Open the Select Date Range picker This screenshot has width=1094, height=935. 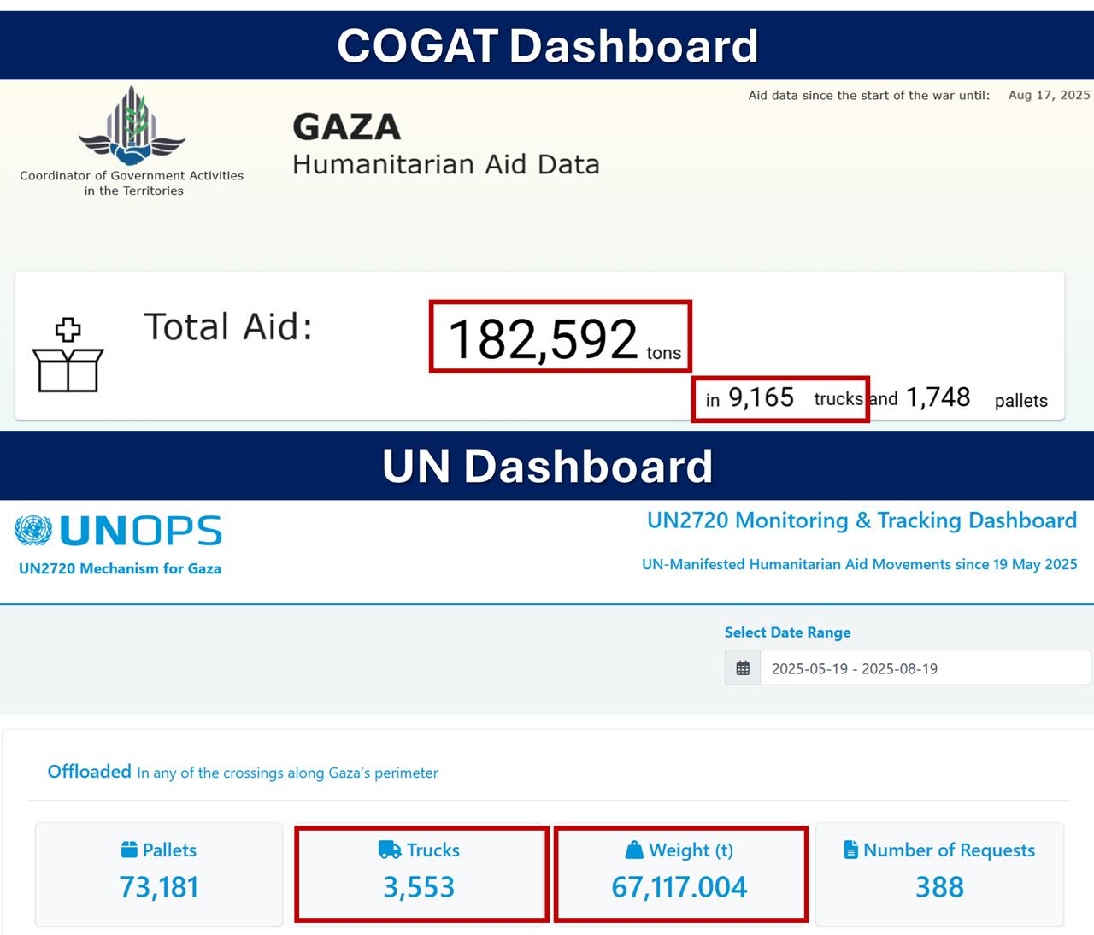(x=786, y=632)
